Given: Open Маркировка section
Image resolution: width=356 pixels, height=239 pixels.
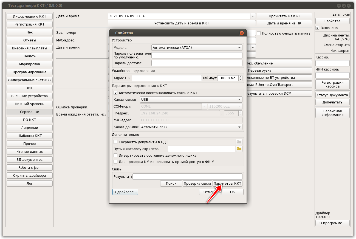Looking at the screenshot, I should (30, 64).
